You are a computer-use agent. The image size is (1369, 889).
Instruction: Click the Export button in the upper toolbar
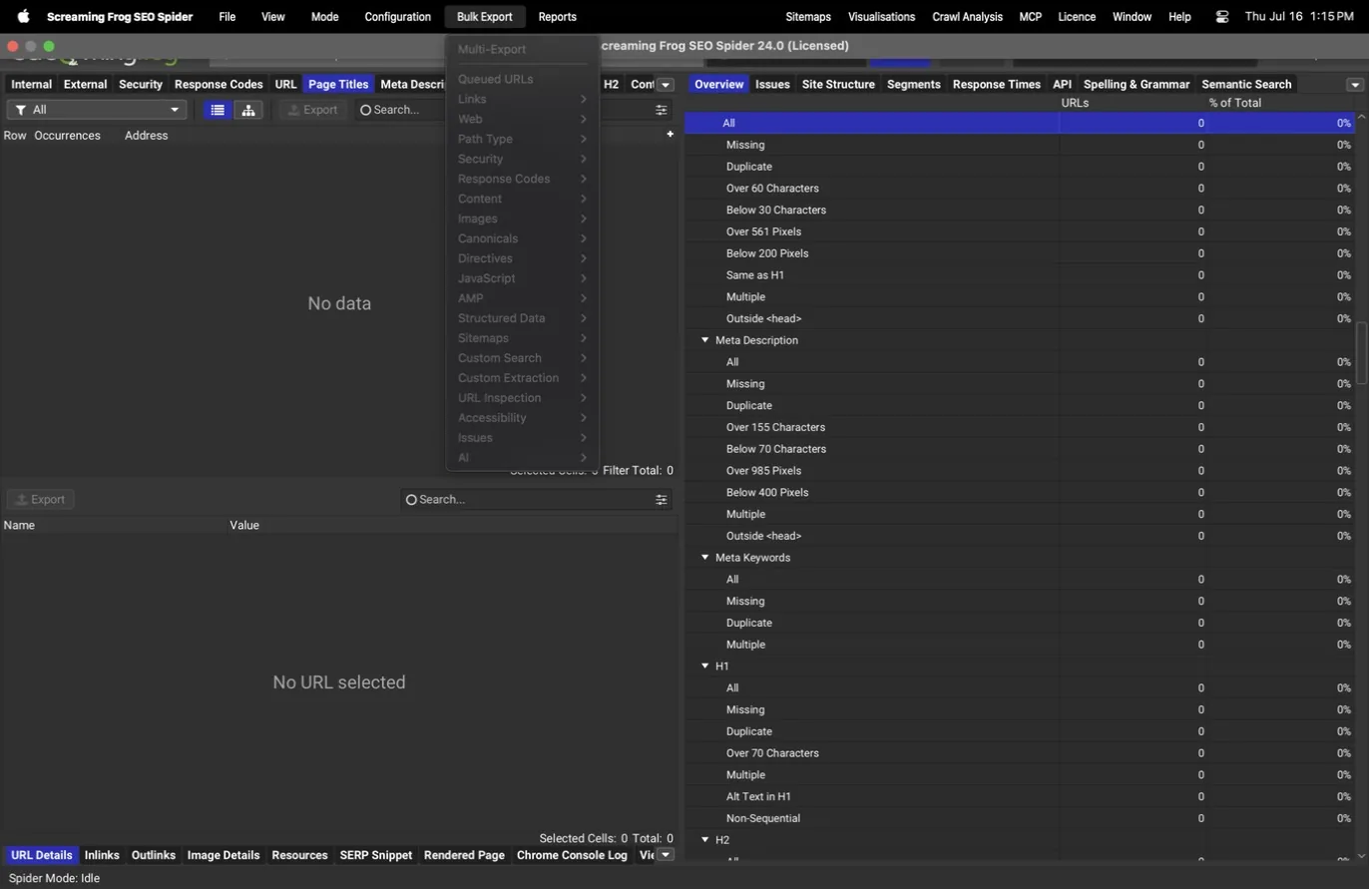313,110
